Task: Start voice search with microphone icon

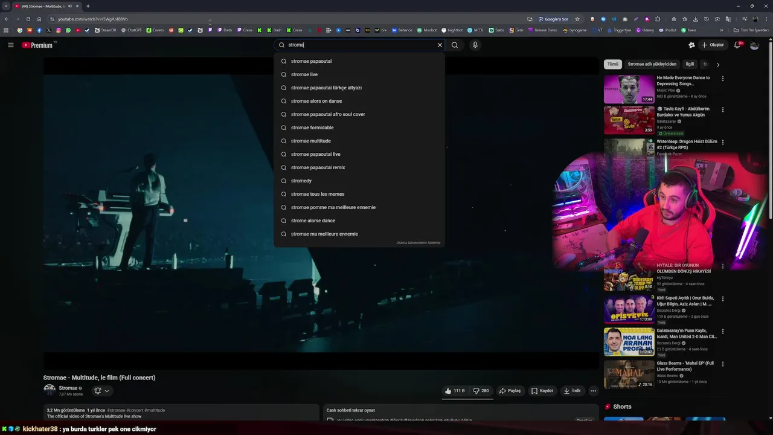Action: (x=475, y=45)
